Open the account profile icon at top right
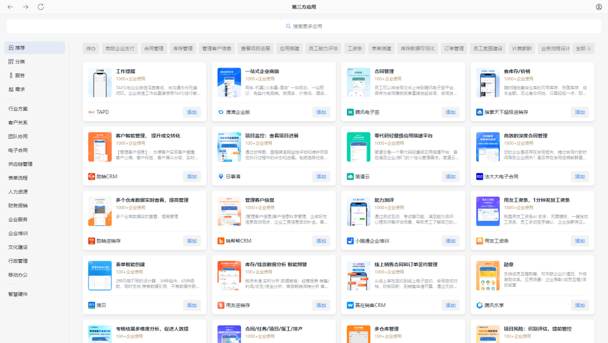 coord(598,7)
